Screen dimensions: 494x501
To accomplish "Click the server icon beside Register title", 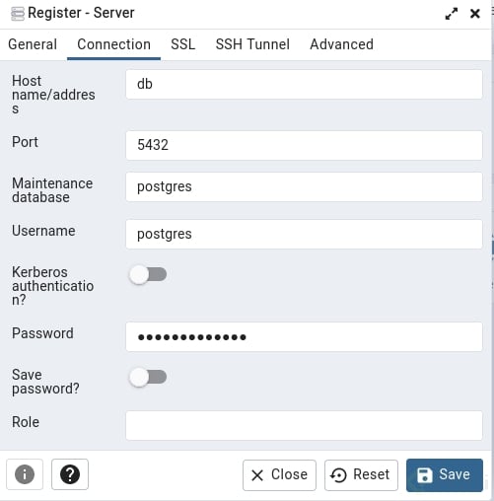I will click(x=18, y=14).
